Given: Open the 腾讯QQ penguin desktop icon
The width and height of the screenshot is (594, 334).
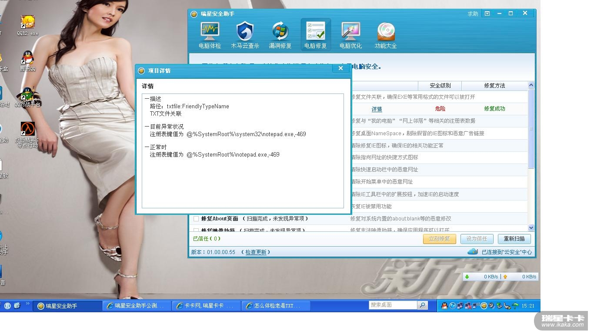Looking at the screenshot, I should pyautogui.click(x=27, y=61).
